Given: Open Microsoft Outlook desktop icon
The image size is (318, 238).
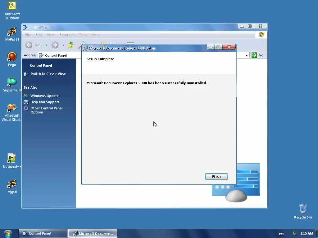Looking at the screenshot, I should point(12,11).
